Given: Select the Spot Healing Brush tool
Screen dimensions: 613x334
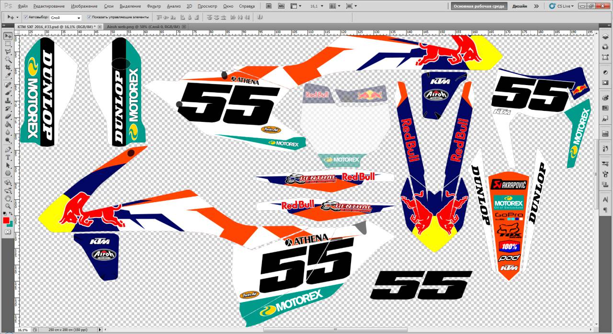Looking at the screenshot, I should [x=8, y=85].
